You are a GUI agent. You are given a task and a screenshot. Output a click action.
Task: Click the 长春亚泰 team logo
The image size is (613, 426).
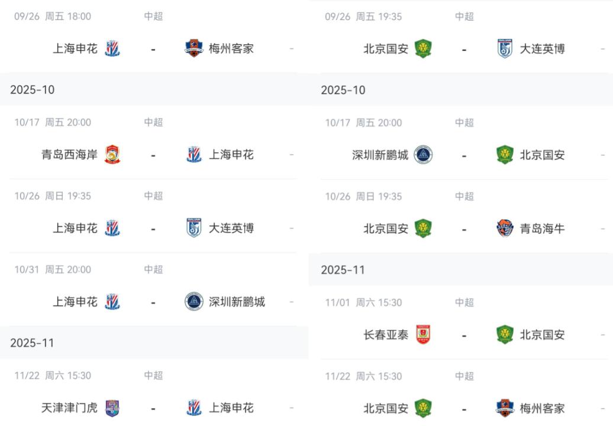tap(423, 335)
